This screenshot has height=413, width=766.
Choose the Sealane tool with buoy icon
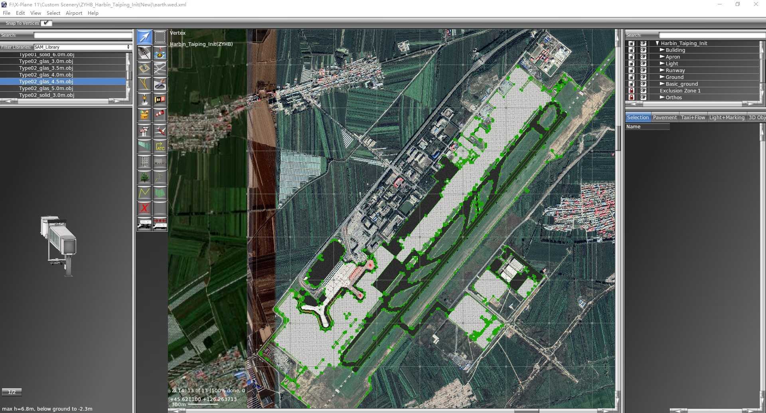click(x=160, y=53)
